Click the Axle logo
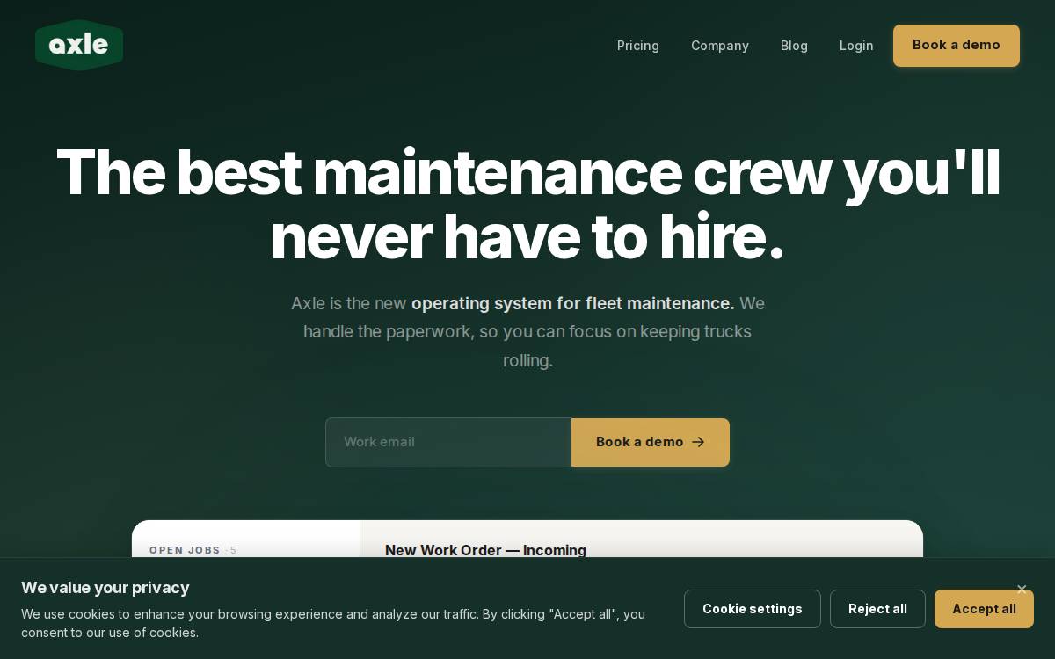 (x=79, y=45)
